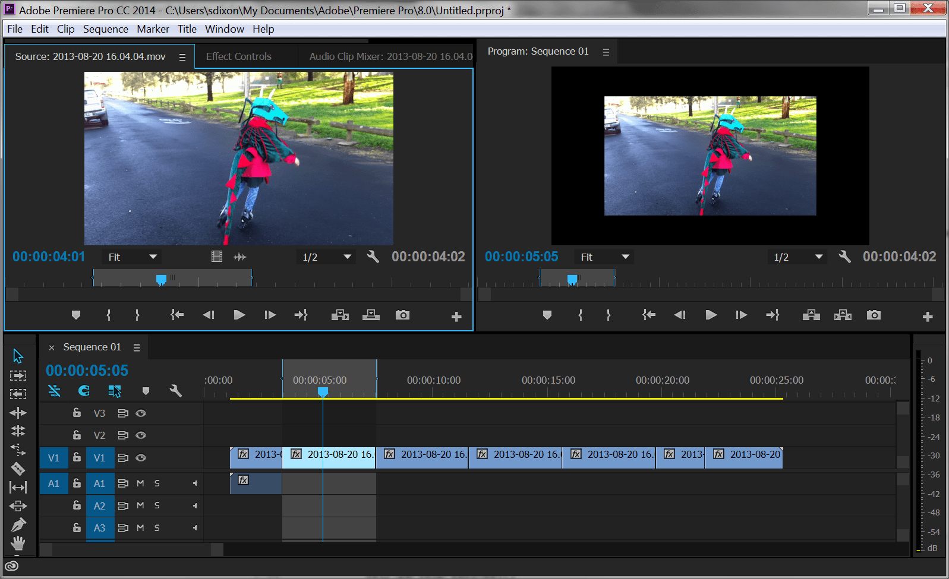Switch to Audio Clip Mixer tab
Screen dimensions: 949x579
pos(391,56)
